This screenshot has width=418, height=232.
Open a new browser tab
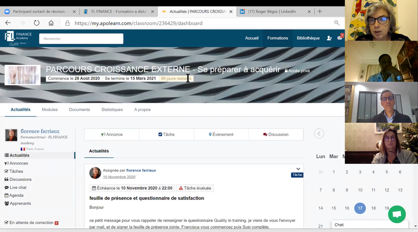click(x=320, y=12)
